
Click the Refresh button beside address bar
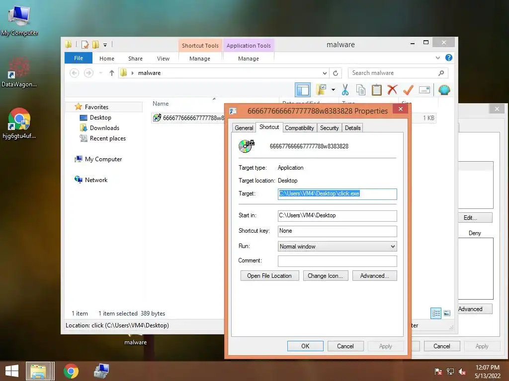pos(336,73)
